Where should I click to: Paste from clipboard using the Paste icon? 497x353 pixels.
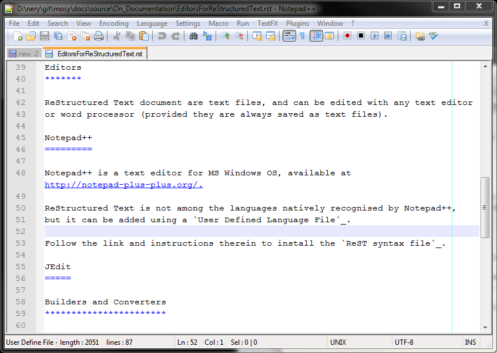[x=144, y=36]
